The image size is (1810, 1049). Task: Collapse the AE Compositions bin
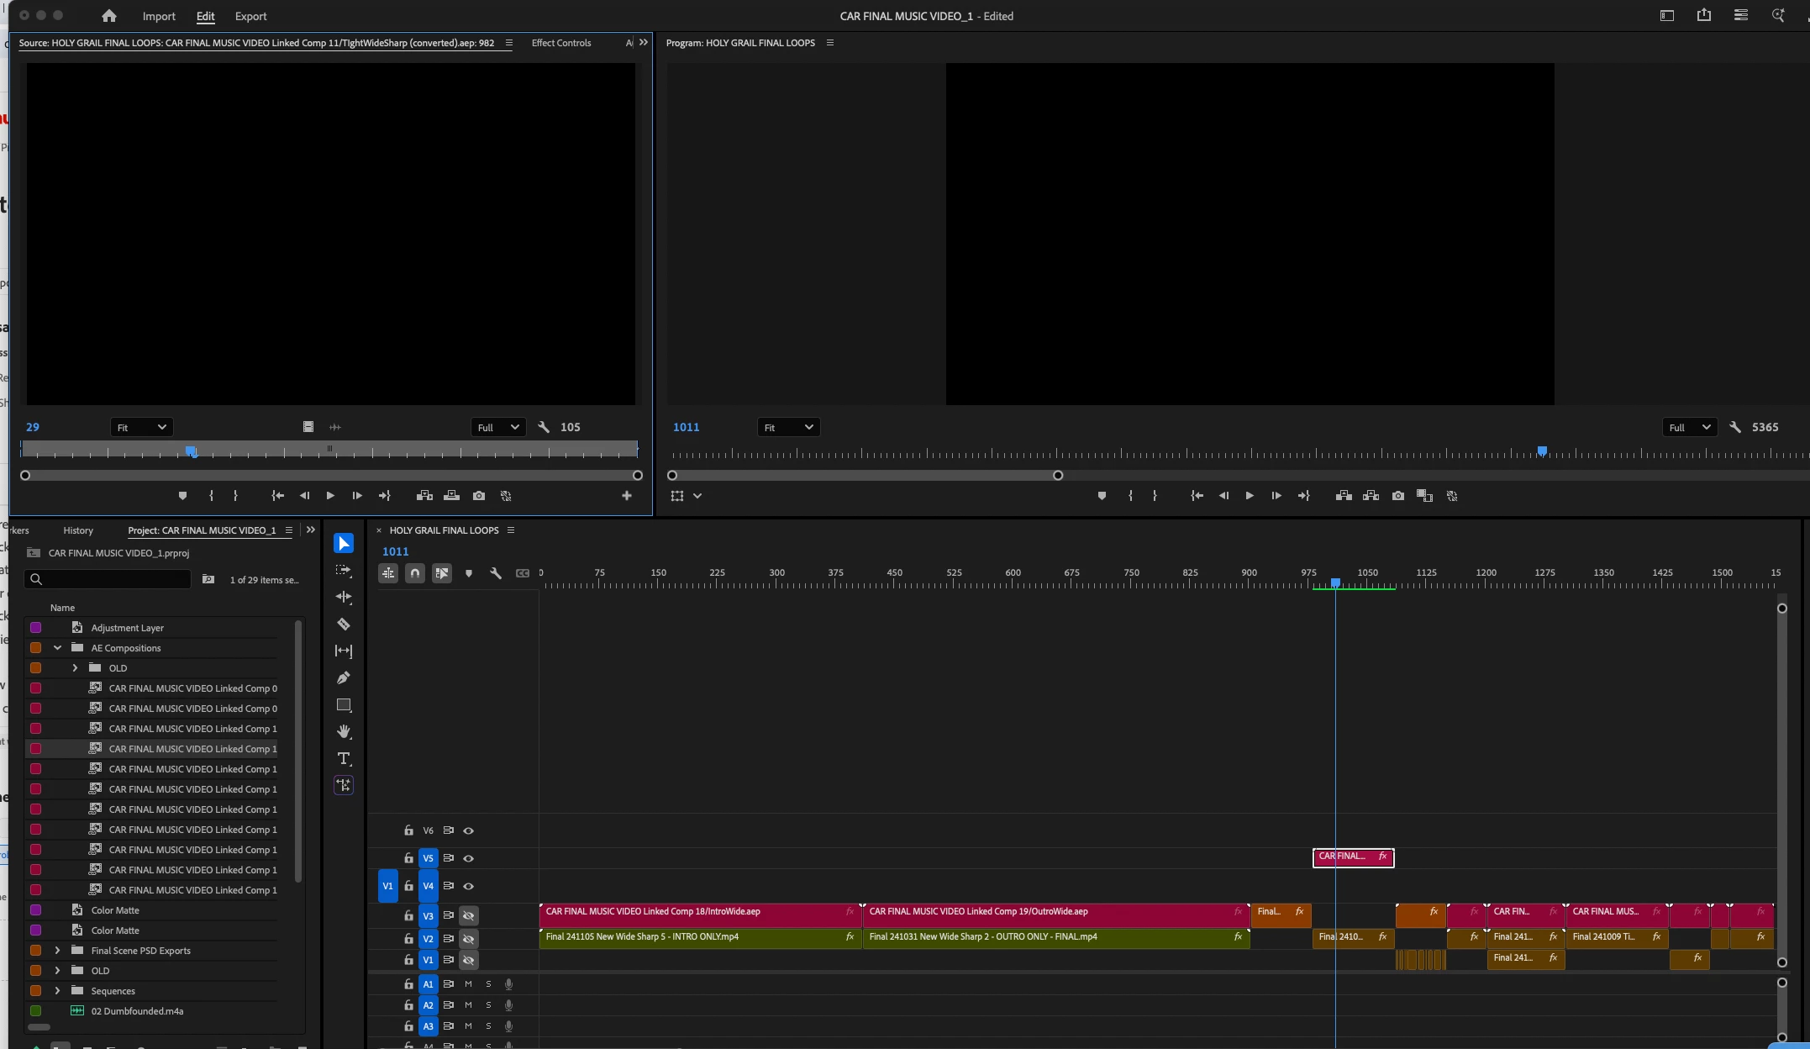click(x=57, y=648)
